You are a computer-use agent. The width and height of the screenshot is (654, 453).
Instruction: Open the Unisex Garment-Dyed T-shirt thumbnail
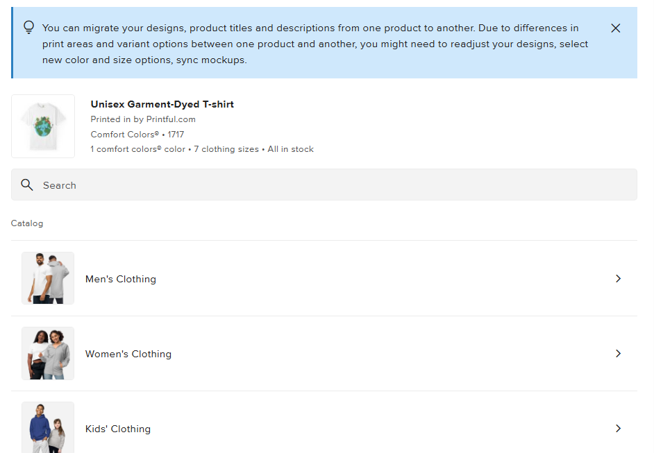[43, 126]
